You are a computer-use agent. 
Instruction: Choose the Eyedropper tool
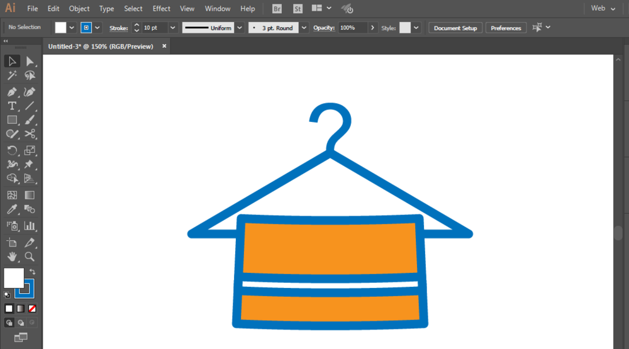point(12,210)
